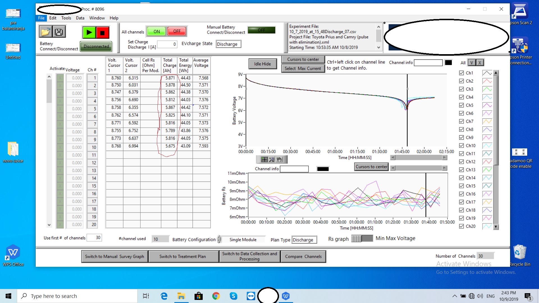
Task: Open the Data menu
Action: [x=80, y=18]
